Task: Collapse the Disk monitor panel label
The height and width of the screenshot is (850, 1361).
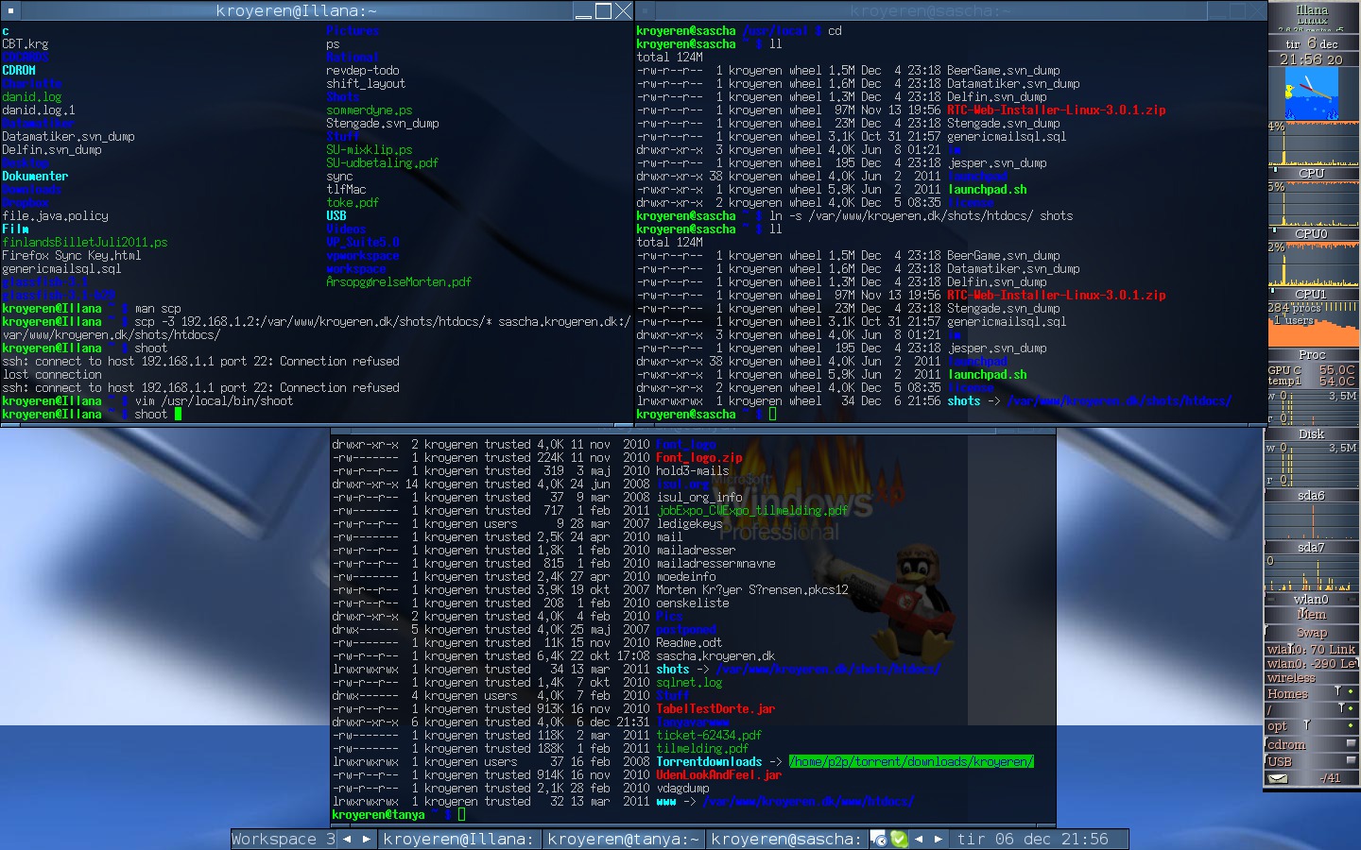Action: pos(1311,433)
